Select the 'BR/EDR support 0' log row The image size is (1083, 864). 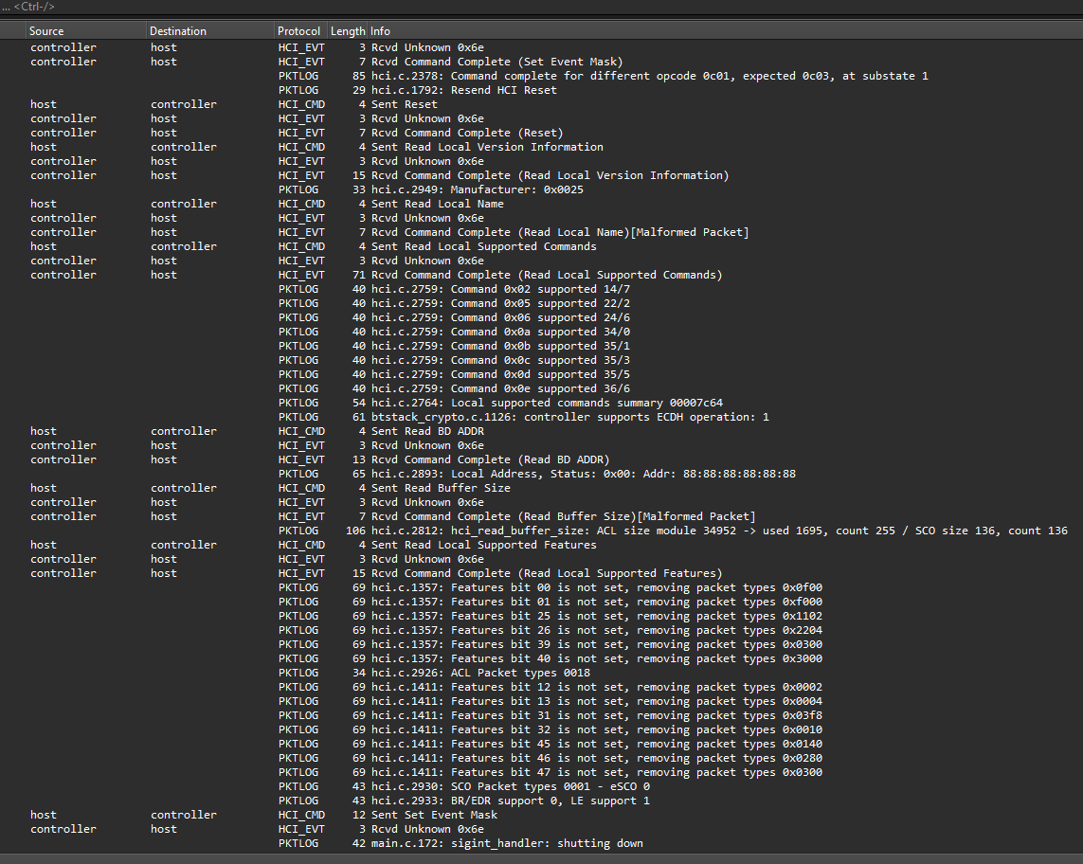[511, 801]
